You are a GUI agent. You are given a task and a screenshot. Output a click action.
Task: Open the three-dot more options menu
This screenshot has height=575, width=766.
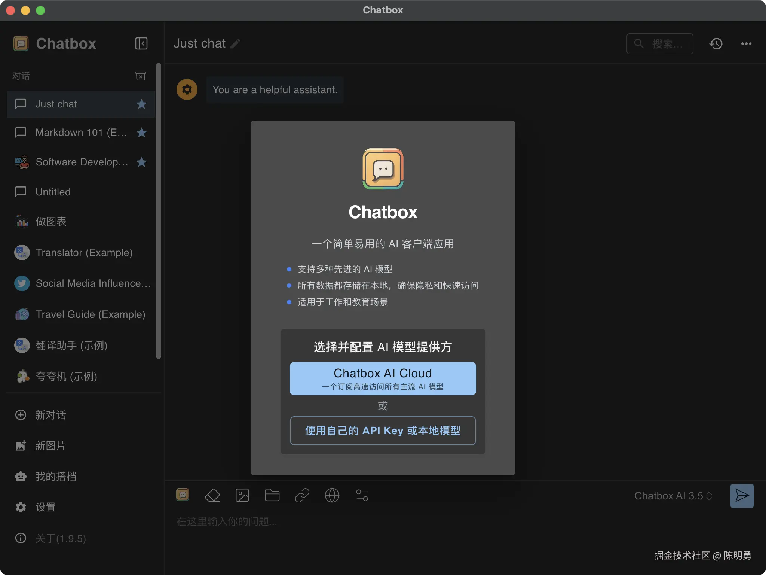click(746, 43)
